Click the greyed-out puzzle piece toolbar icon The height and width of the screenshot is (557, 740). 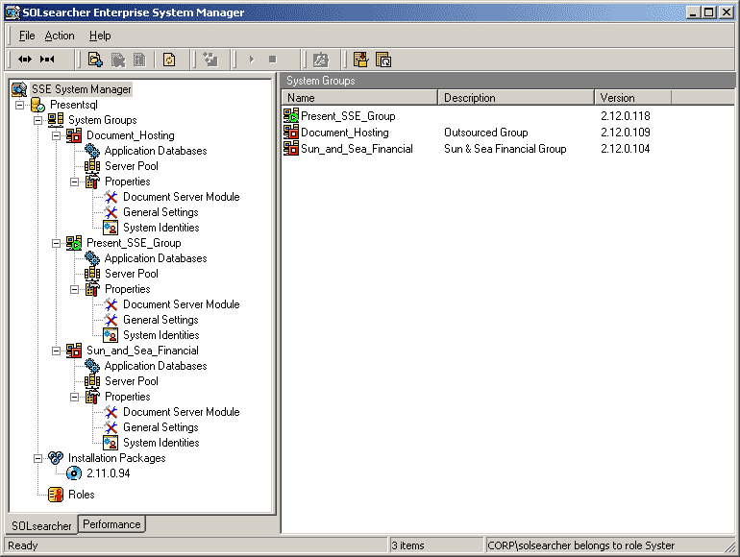[118, 60]
